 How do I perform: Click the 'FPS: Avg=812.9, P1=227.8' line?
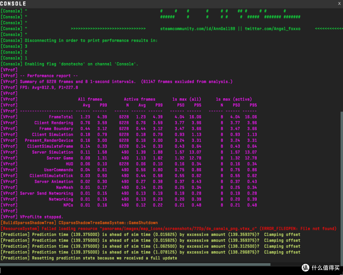(x=49, y=87)
